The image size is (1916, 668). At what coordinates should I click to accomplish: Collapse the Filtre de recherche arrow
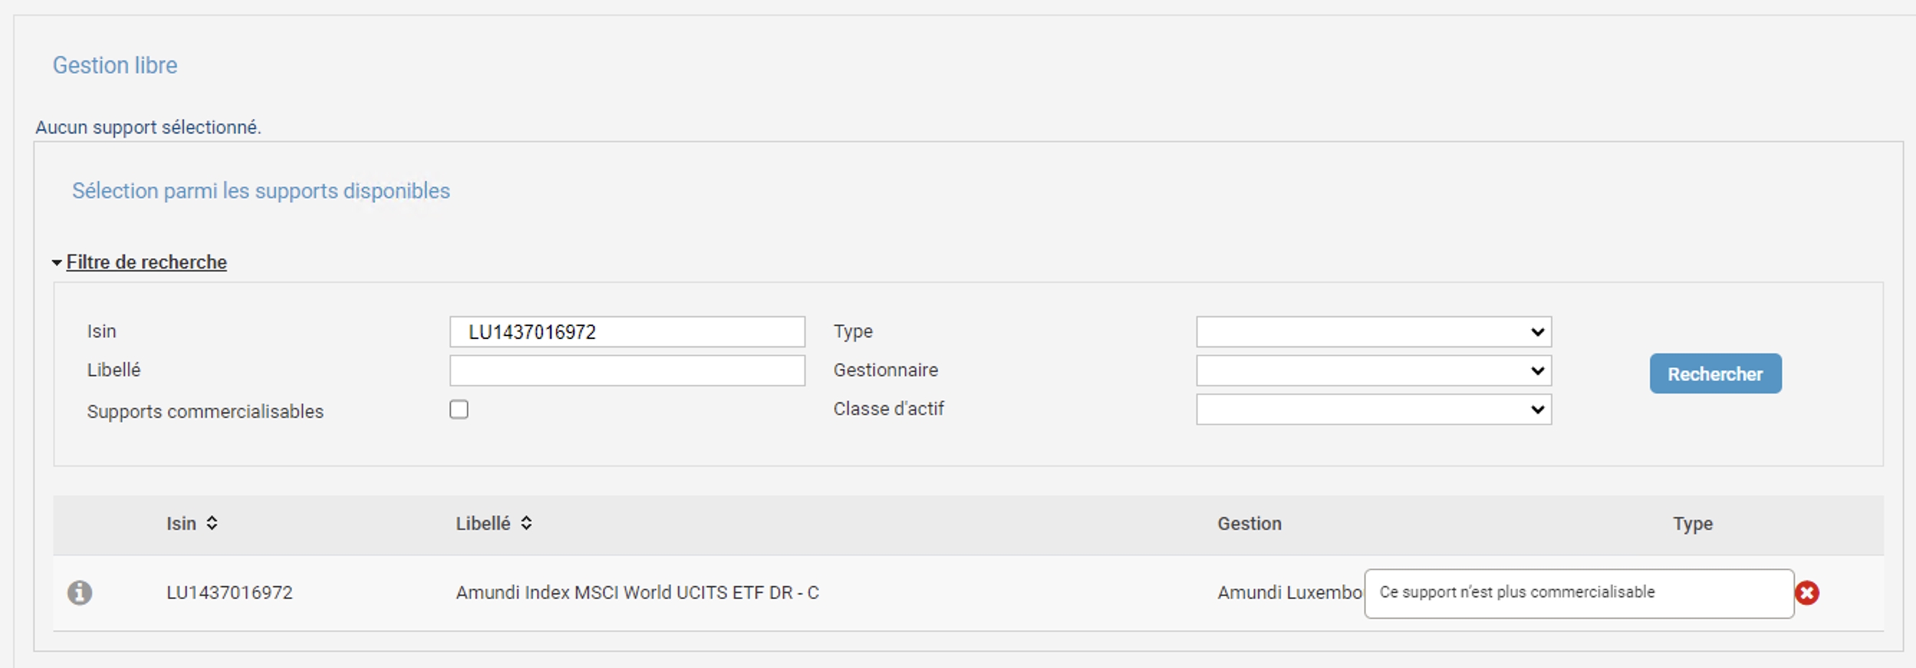[57, 263]
